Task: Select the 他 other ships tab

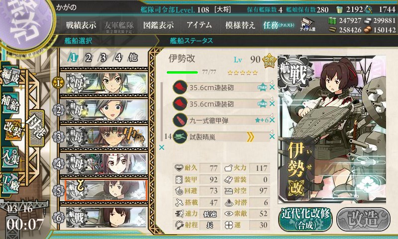Action: (133, 58)
